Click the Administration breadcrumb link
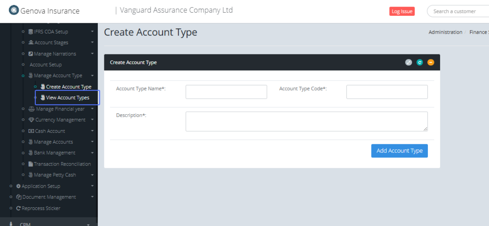Screen dimensions: 489x226 (445, 32)
